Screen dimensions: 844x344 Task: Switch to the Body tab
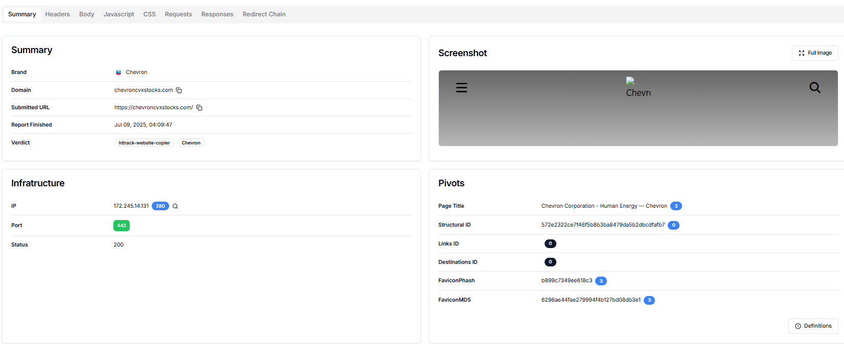[86, 14]
